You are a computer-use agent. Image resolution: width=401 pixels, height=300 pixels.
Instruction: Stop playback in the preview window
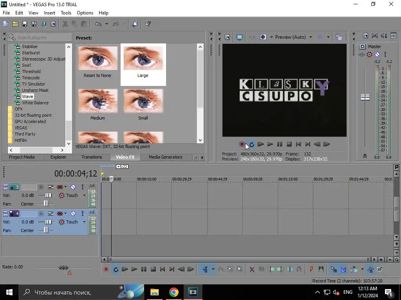click(x=289, y=145)
